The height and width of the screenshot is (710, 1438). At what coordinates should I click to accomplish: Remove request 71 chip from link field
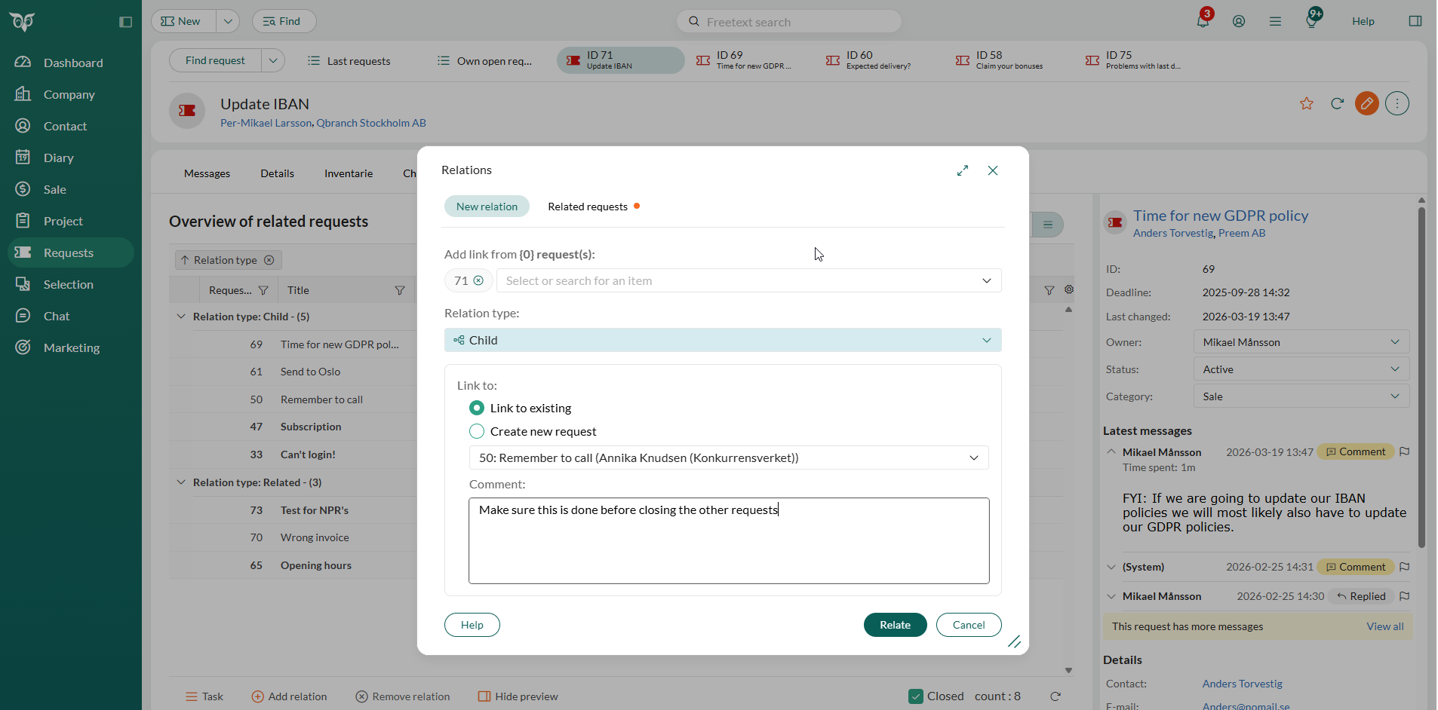click(x=478, y=280)
